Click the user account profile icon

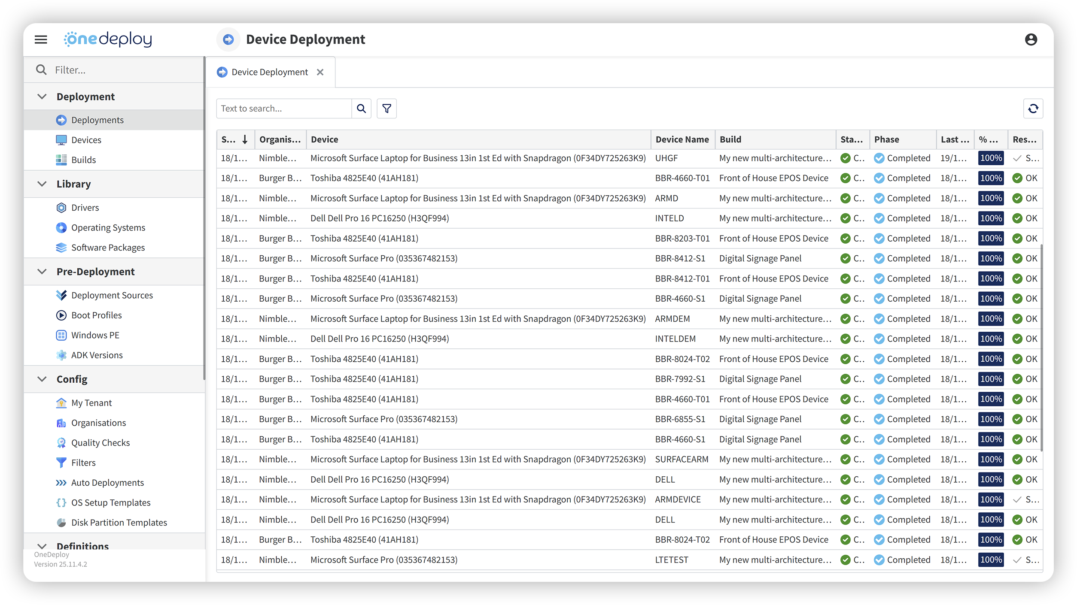click(x=1031, y=39)
